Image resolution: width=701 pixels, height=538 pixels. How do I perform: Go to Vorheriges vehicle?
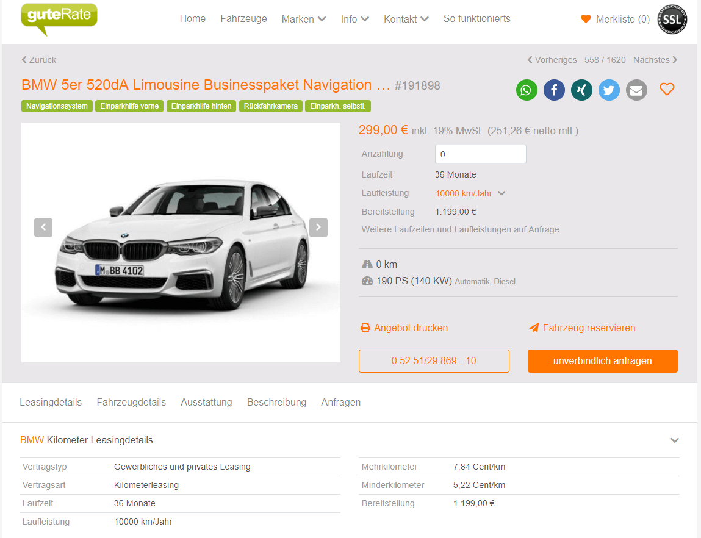tap(552, 60)
